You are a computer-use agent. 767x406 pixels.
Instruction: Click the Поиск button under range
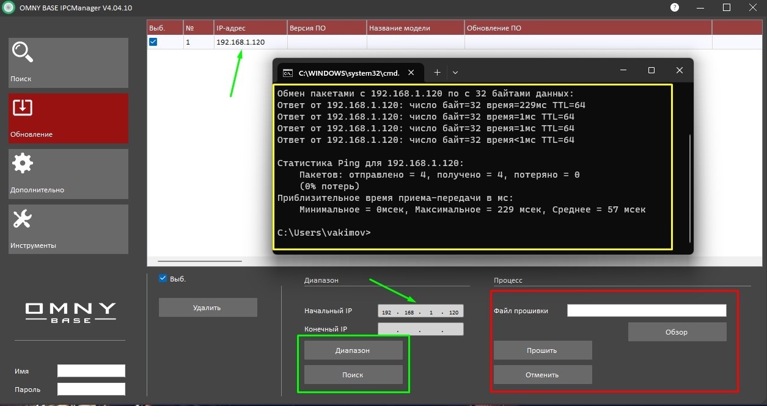353,374
